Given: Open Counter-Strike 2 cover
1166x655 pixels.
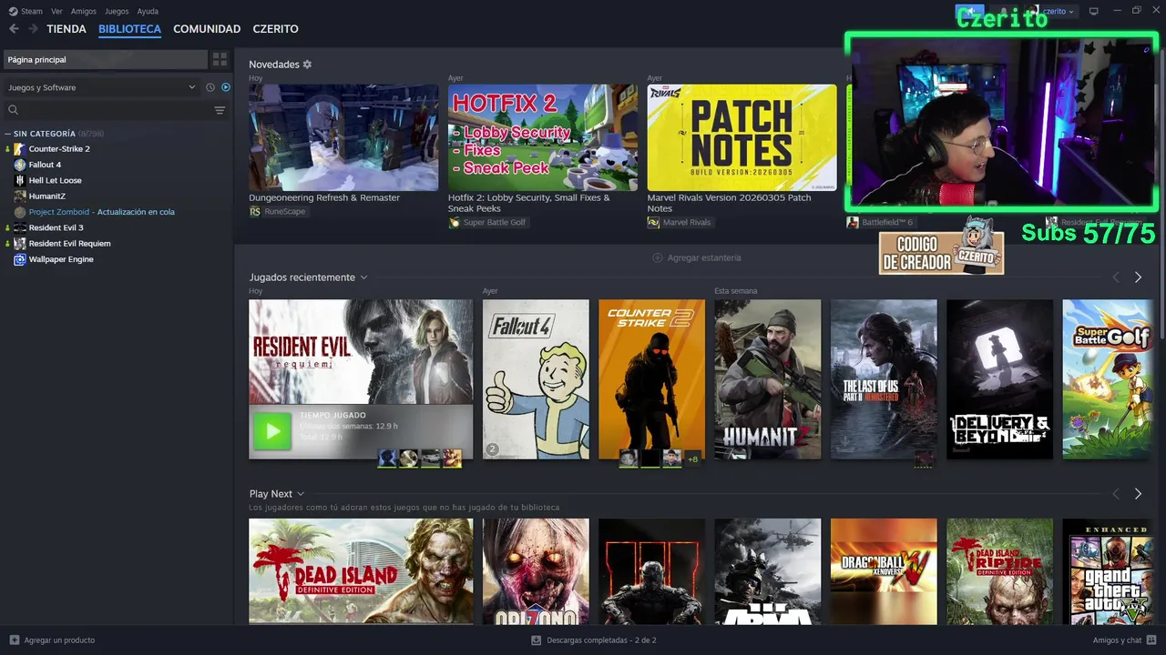Looking at the screenshot, I should [x=651, y=379].
